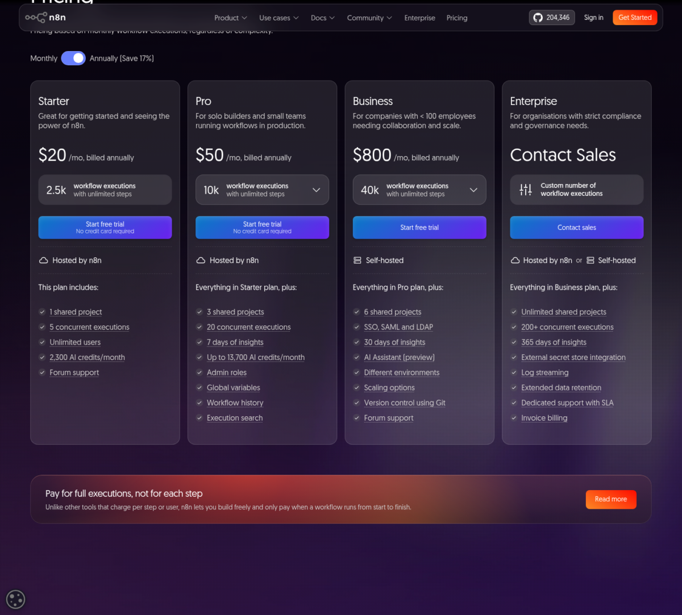
Task: Open the Pricing nav link
Action: click(x=457, y=18)
